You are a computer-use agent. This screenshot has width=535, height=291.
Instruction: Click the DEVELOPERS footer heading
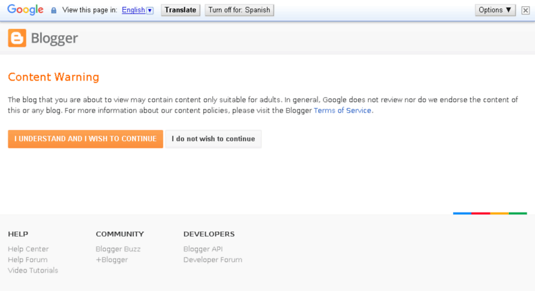209,234
